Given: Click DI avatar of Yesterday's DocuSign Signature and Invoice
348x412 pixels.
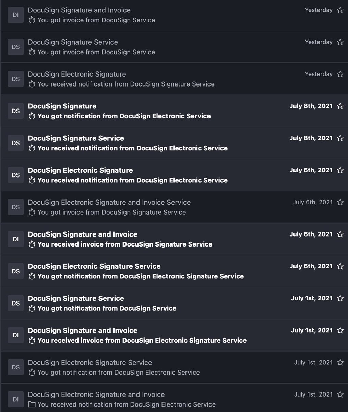Looking at the screenshot, I should (x=16, y=15).
